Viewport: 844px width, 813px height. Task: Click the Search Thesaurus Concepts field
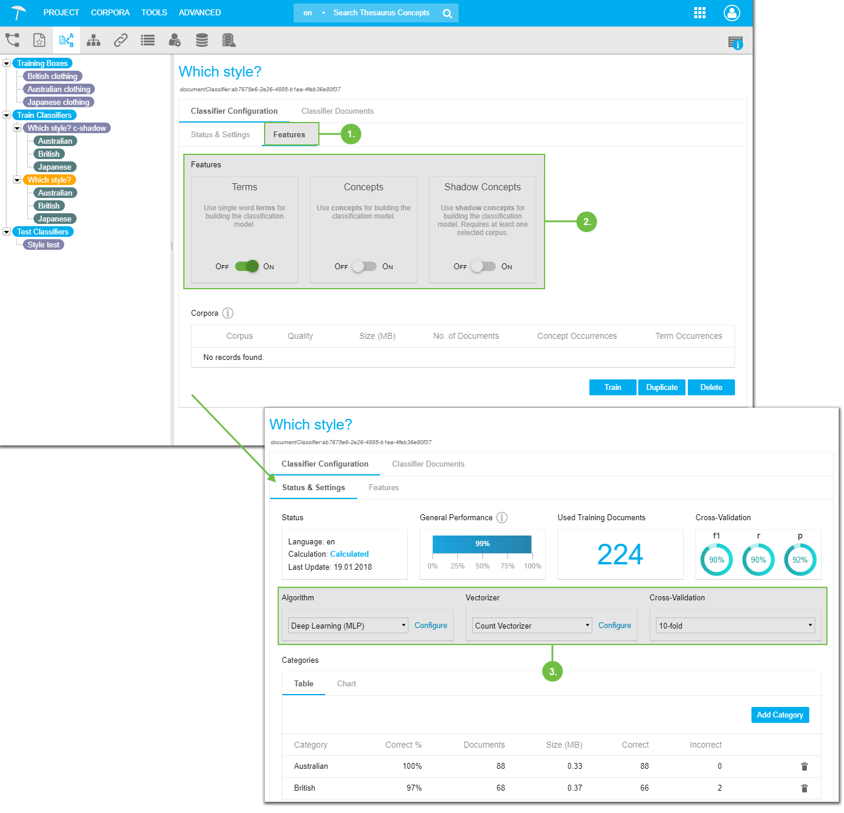click(x=382, y=13)
